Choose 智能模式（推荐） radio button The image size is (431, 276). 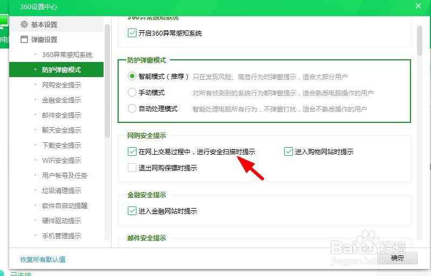pyautogui.click(x=132, y=76)
